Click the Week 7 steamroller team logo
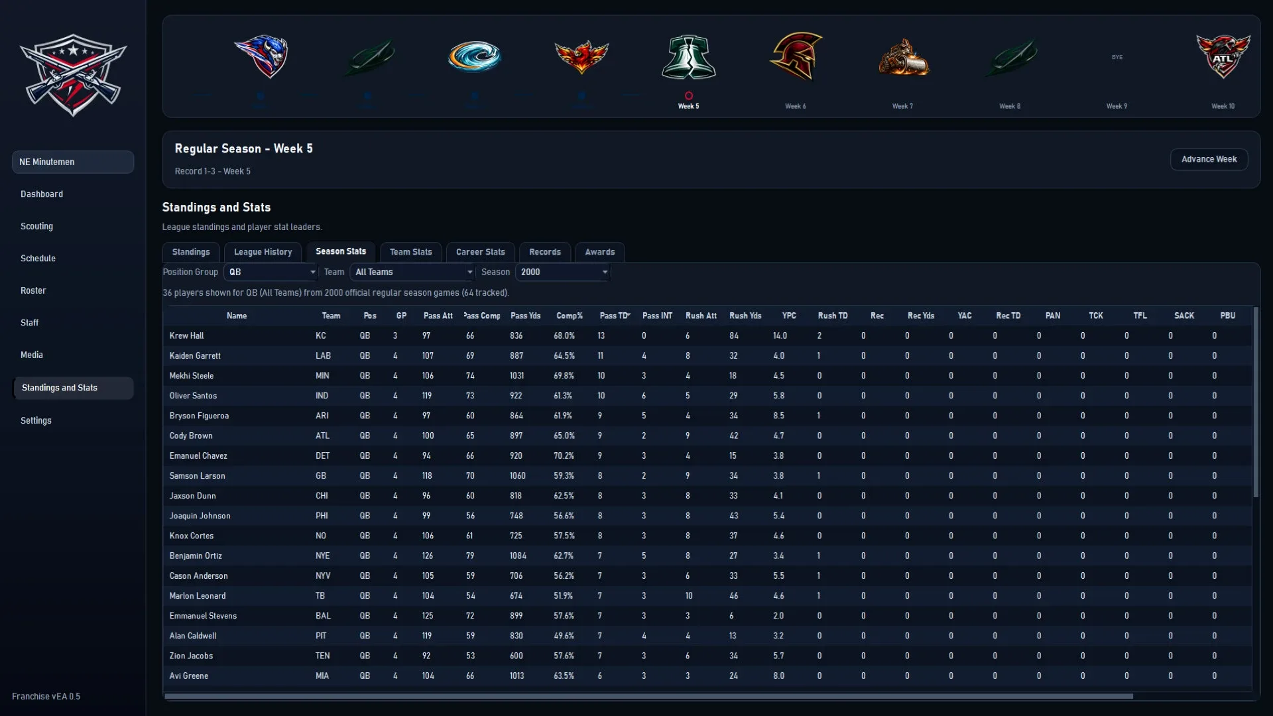The width and height of the screenshot is (1273, 716). pyautogui.click(x=903, y=57)
